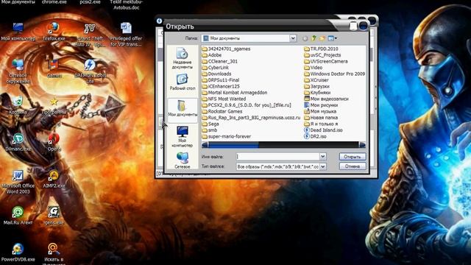
Task: Select the Mortal Kombat Armageddon folder
Action: (235, 93)
